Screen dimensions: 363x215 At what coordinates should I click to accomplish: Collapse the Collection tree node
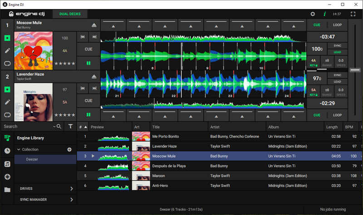19,149
